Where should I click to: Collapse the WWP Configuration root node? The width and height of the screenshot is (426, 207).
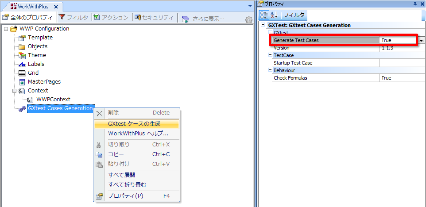point(6,29)
